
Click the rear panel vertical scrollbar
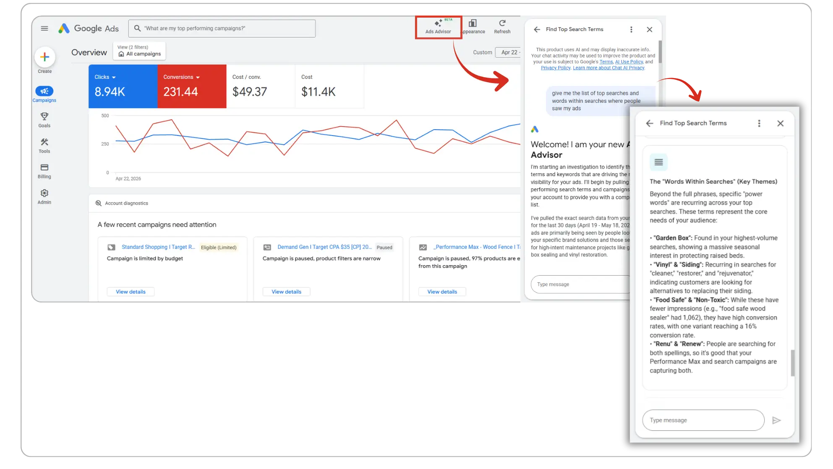pyautogui.click(x=660, y=52)
